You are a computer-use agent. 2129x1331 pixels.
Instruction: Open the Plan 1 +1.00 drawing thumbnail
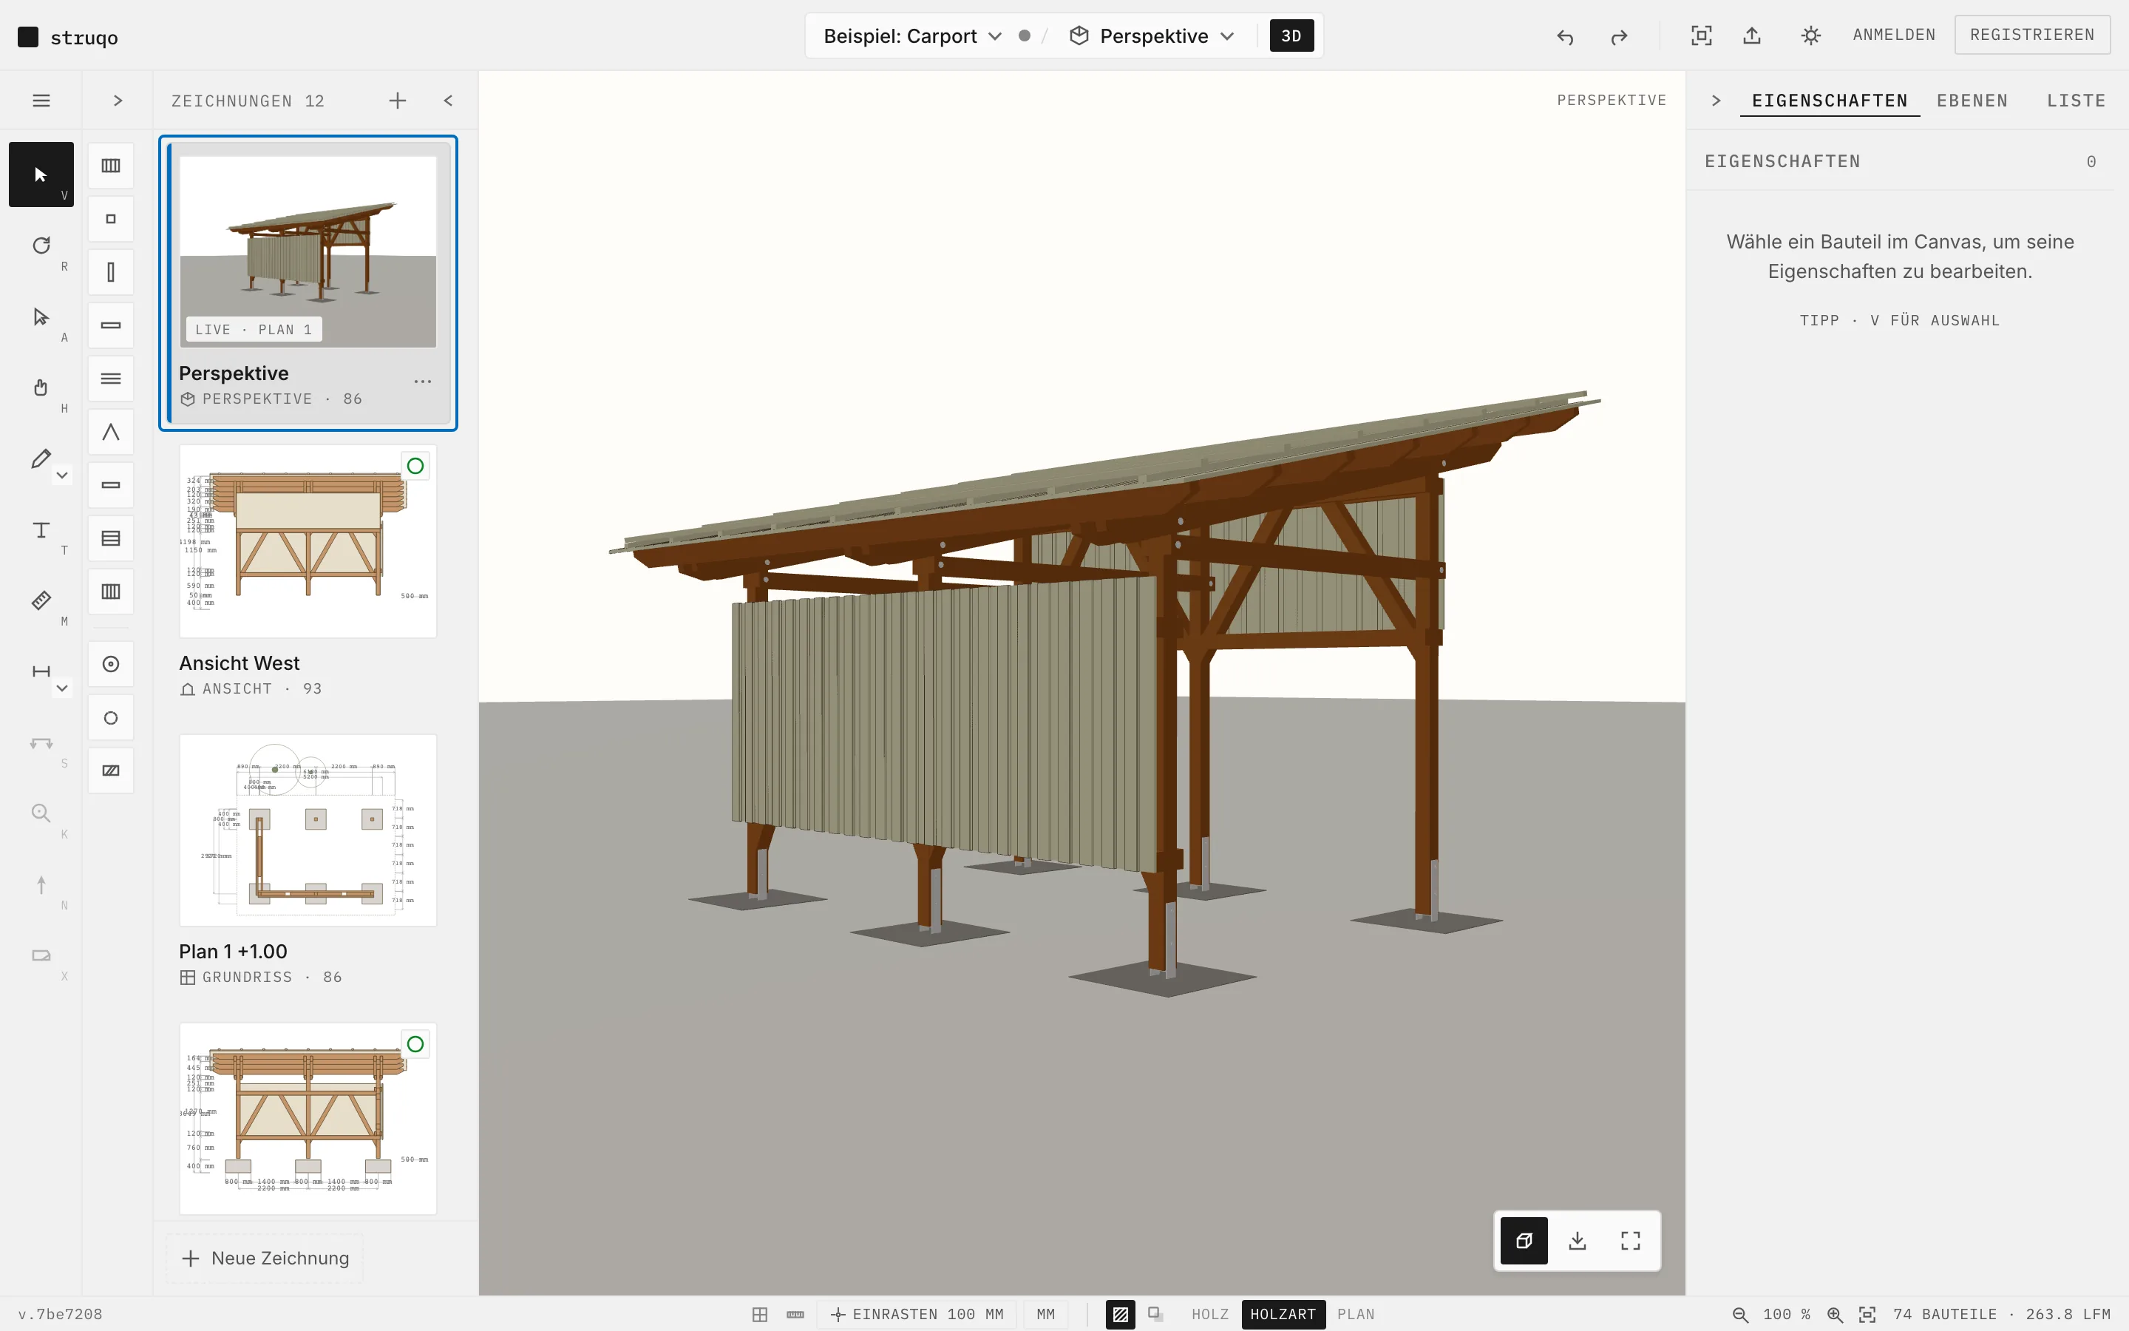pyautogui.click(x=308, y=830)
